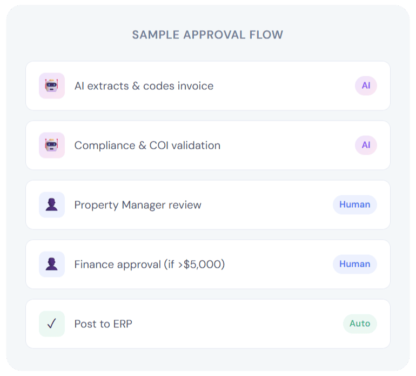The height and width of the screenshot is (376, 416).
Task: Click the checkmark icon for Post to ERP
Action: pos(52,324)
